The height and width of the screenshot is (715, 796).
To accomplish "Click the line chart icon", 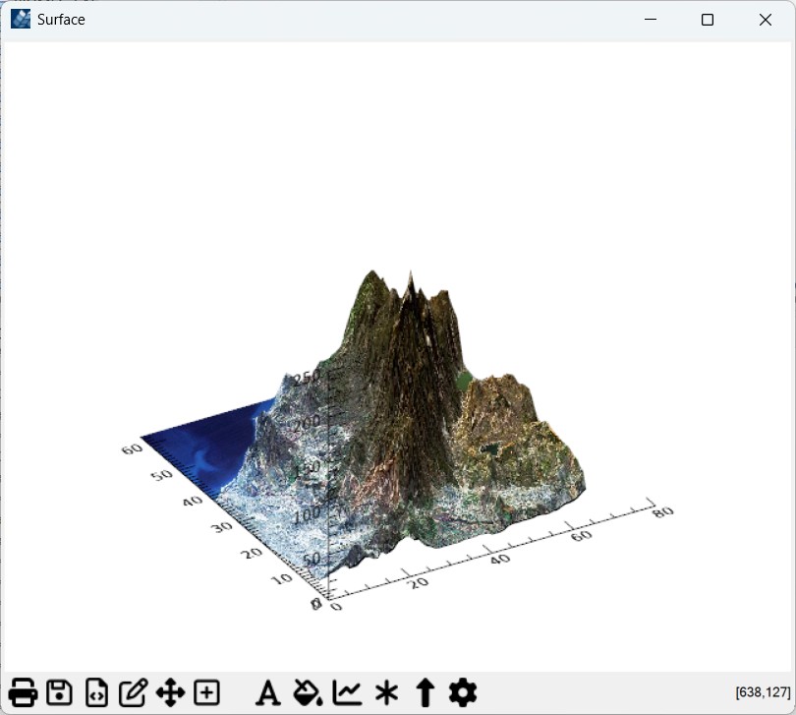I will click(x=347, y=692).
